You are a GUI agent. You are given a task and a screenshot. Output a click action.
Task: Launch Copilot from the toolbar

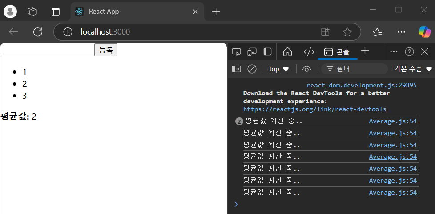[424, 32]
